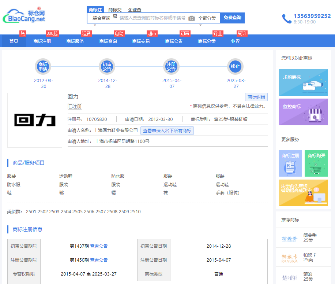
Task: Click the 注册公告 timeline circle
Action: point(171,67)
